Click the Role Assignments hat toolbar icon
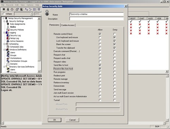Viewport: 170px width, 129px height. coord(4,9)
